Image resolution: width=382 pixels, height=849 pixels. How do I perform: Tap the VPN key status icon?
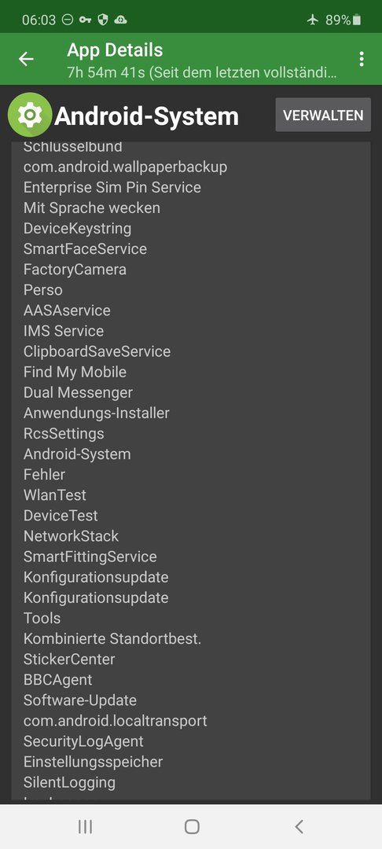pos(85,20)
